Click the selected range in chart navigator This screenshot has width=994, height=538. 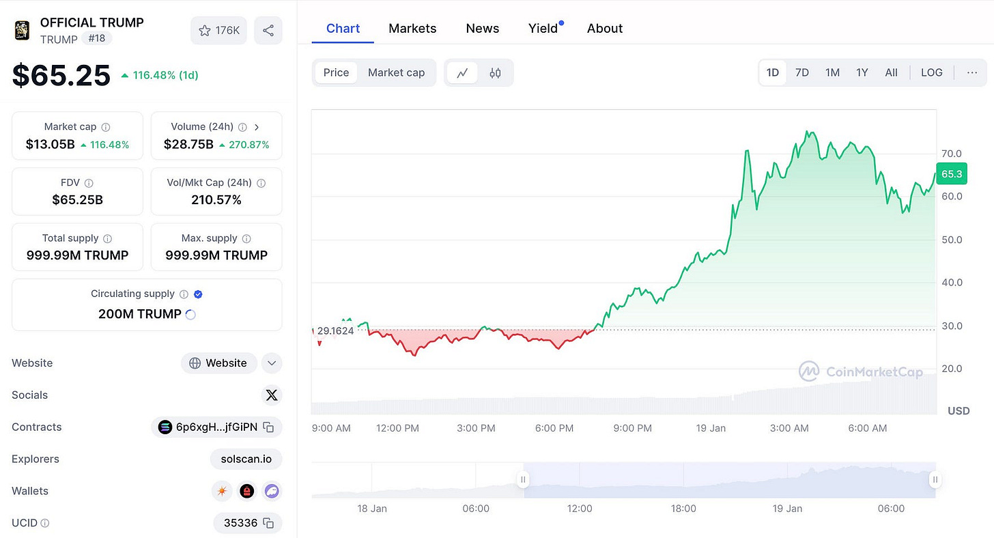click(x=728, y=480)
